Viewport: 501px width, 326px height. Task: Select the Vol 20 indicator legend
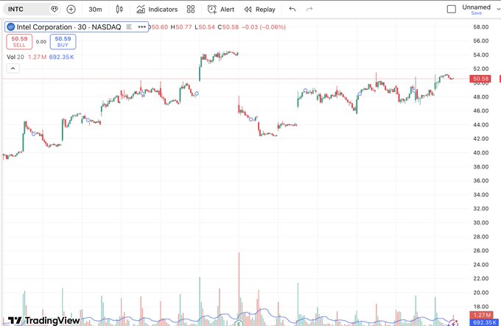[15, 57]
